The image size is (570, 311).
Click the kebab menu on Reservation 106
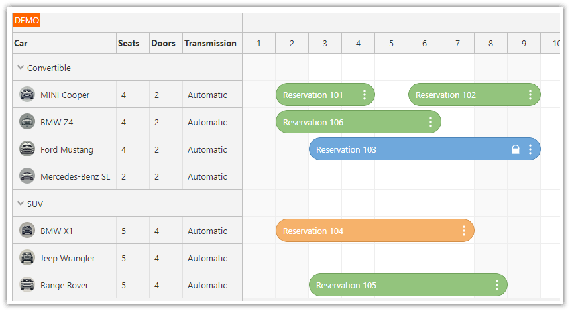(x=430, y=122)
